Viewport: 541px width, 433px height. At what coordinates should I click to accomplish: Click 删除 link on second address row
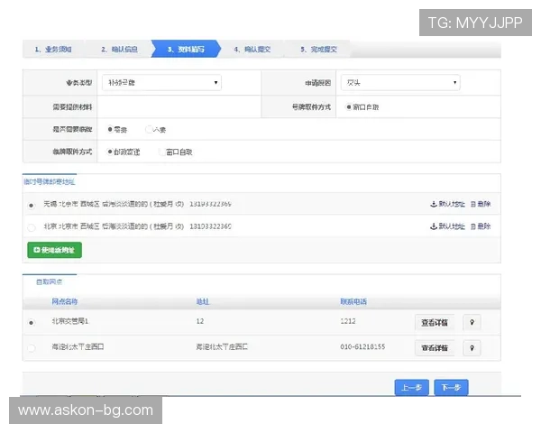(x=481, y=226)
